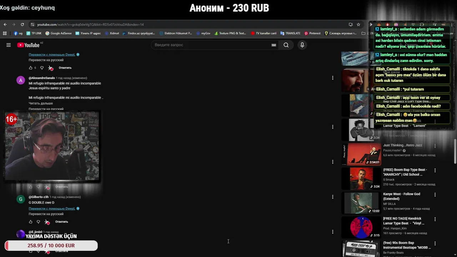Open the MF DILLA channel name
457x257 pixels.
coord(389,204)
